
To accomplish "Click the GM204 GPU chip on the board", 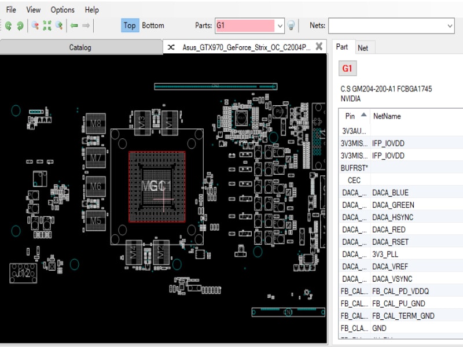I will pyautogui.click(x=157, y=187).
